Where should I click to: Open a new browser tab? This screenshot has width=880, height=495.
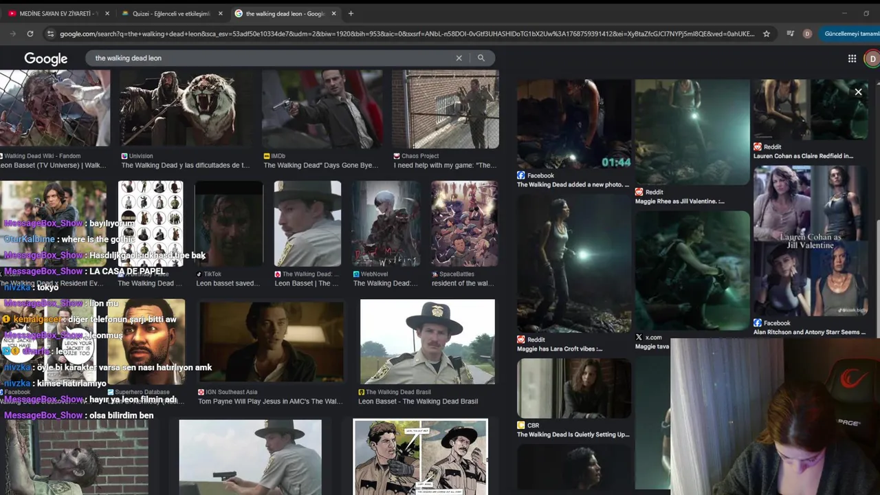(351, 13)
